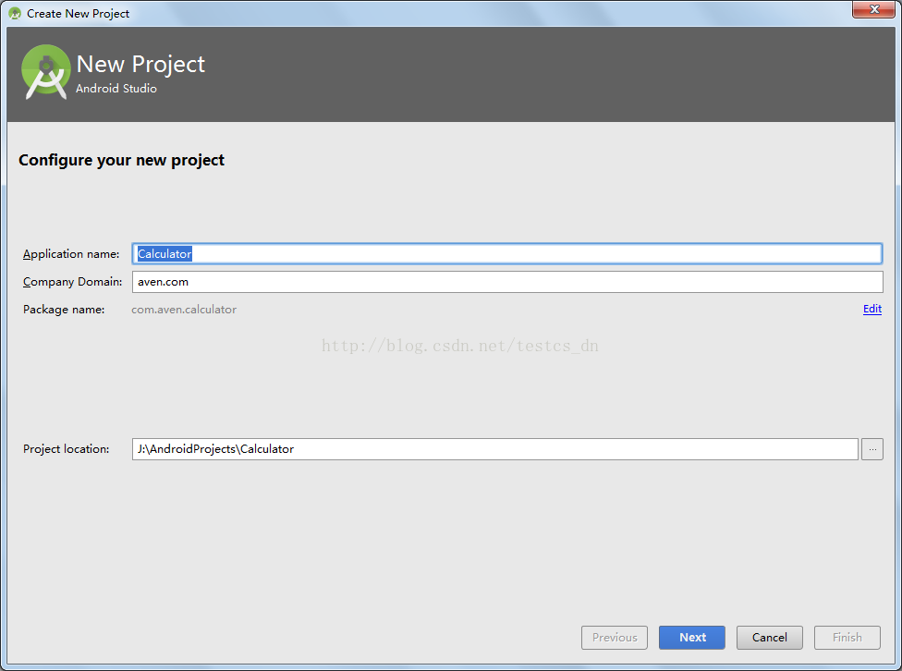Open the project location browse button

[x=872, y=449]
